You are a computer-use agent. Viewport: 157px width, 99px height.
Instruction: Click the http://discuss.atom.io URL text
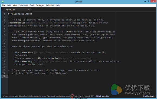pyautogui.click(x=75, y=58)
